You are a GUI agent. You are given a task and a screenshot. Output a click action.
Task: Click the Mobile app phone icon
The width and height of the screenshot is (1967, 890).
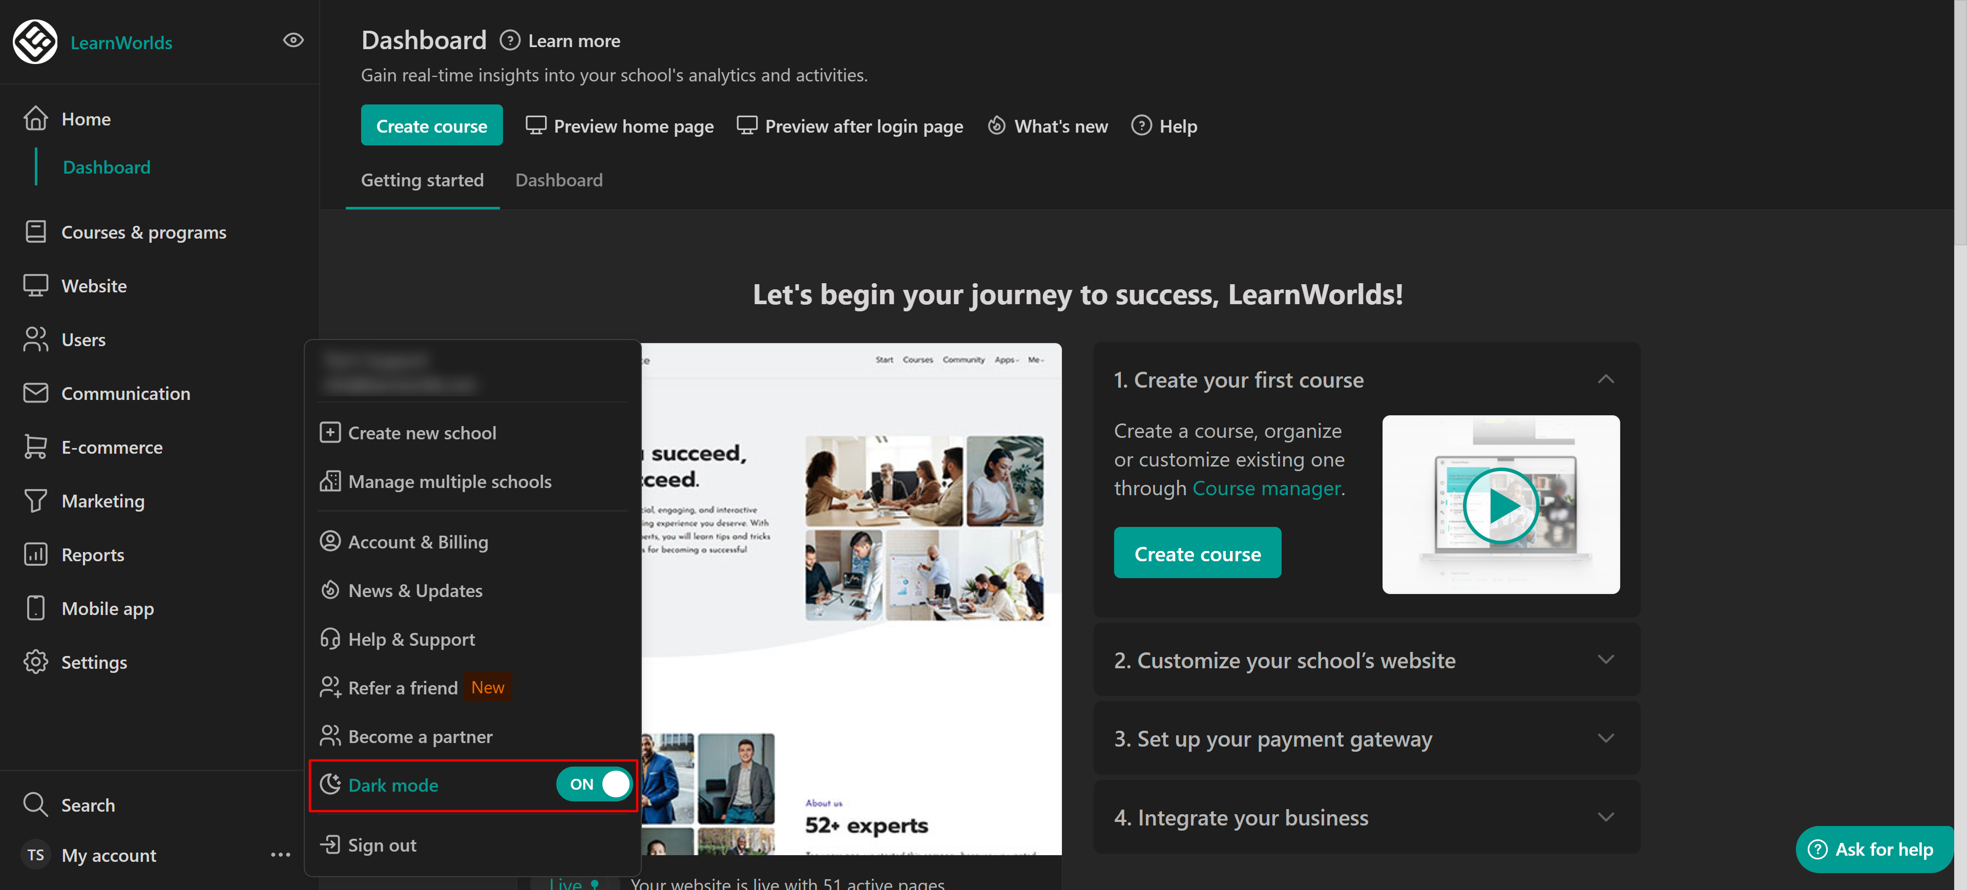point(35,608)
